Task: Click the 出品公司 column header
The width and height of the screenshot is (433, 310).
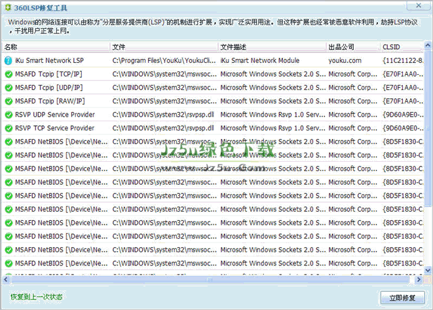Action: coord(352,47)
